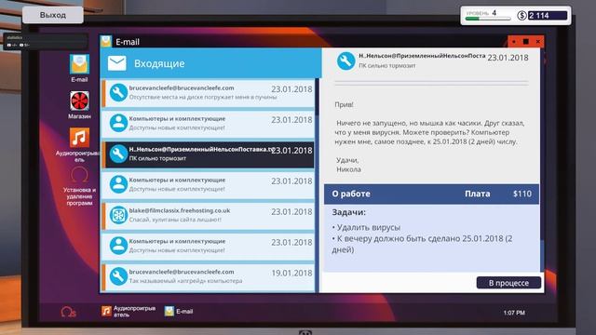Click the money balance 2 114 display
Viewport: 596px width, 335px height.
(x=548, y=16)
